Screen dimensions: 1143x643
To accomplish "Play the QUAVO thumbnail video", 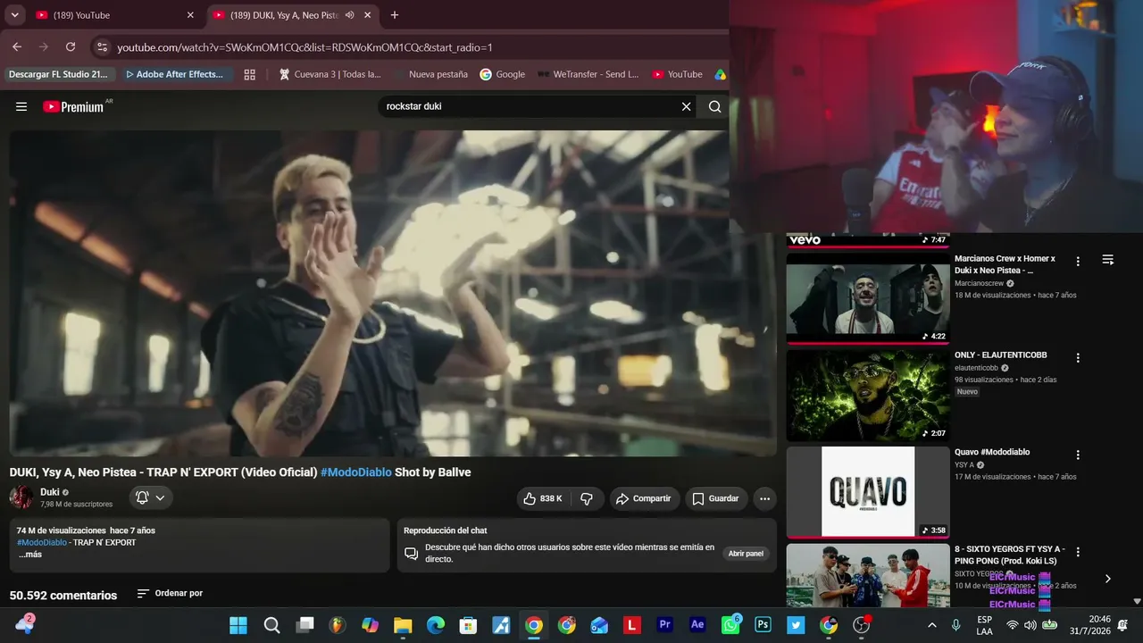I will point(868,491).
